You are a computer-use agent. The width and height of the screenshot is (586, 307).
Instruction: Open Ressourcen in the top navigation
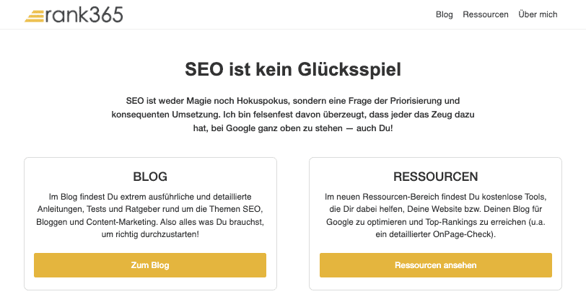coord(486,14)
